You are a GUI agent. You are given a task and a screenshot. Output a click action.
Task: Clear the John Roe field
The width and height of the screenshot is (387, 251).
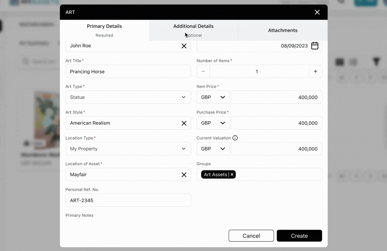point(184,46)
